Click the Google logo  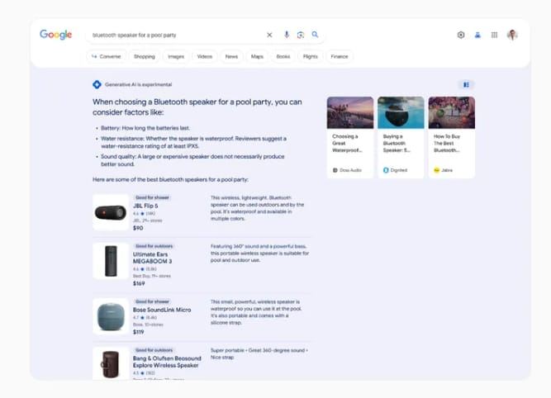click(x=56, y=35)
